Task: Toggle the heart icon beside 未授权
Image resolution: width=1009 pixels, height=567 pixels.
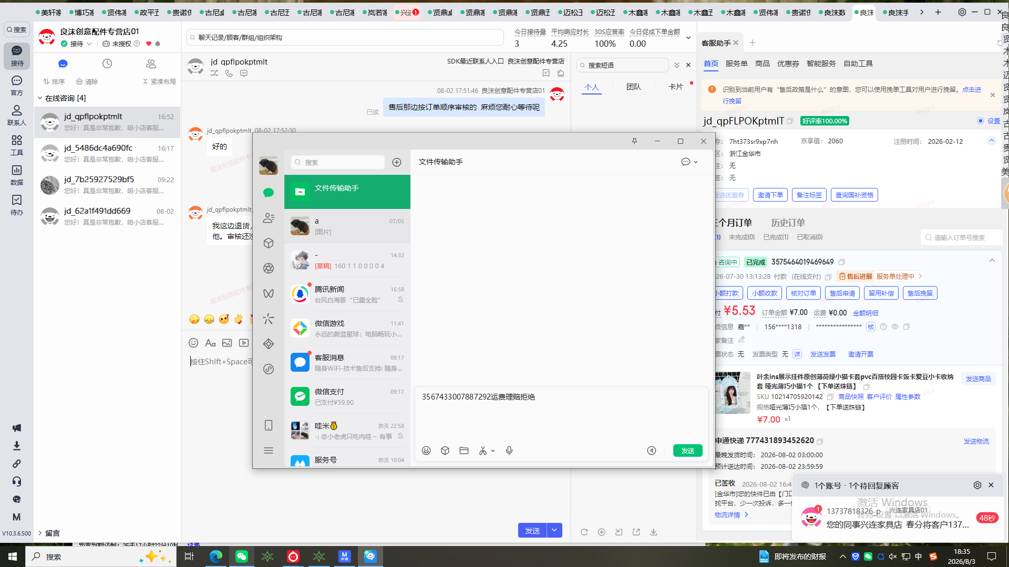Action: 149,44
